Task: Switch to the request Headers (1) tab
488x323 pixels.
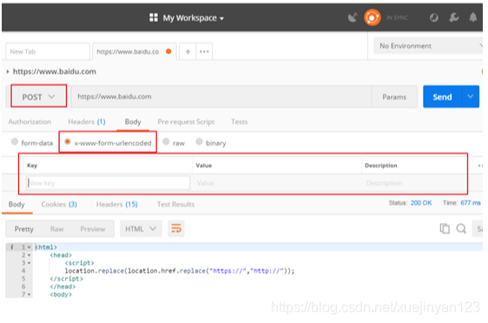Action: click(x=87, y=122)
